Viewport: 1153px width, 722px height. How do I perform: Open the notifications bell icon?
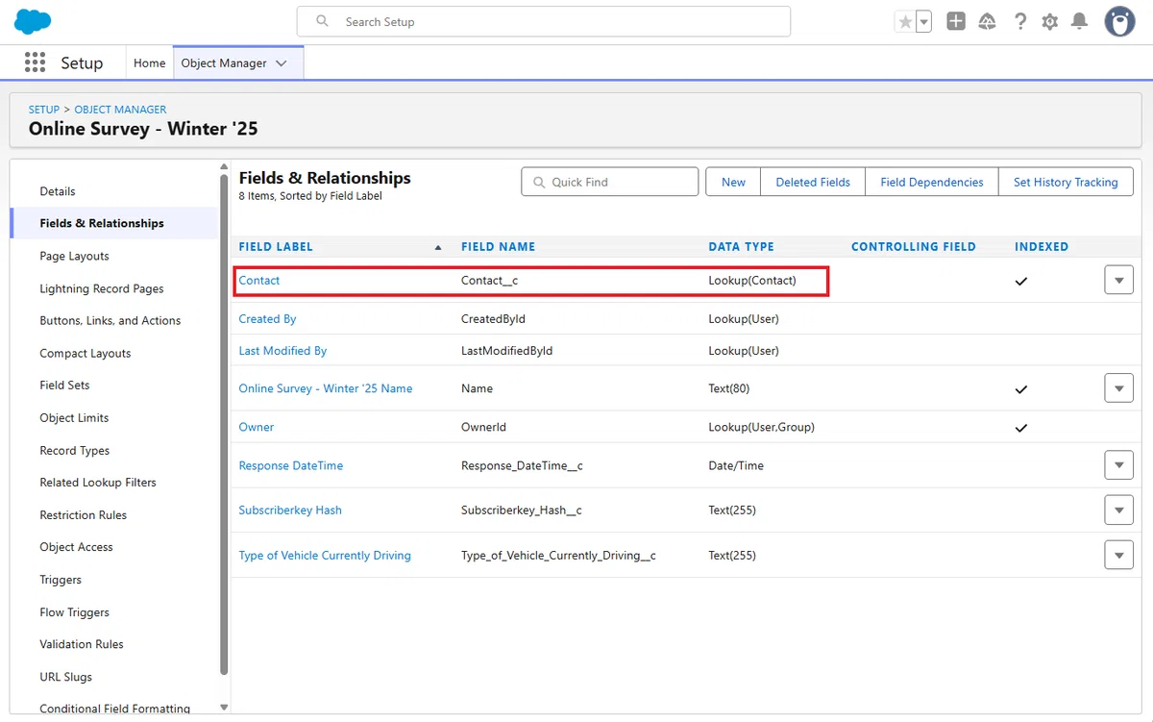click(x=1080, y=21)
